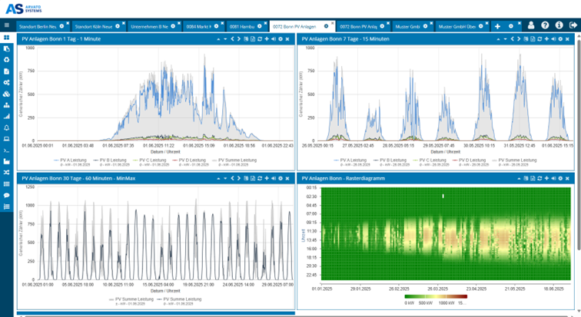Click the Rasterdiagramm color scale legend bar

(x=437, y=296)
